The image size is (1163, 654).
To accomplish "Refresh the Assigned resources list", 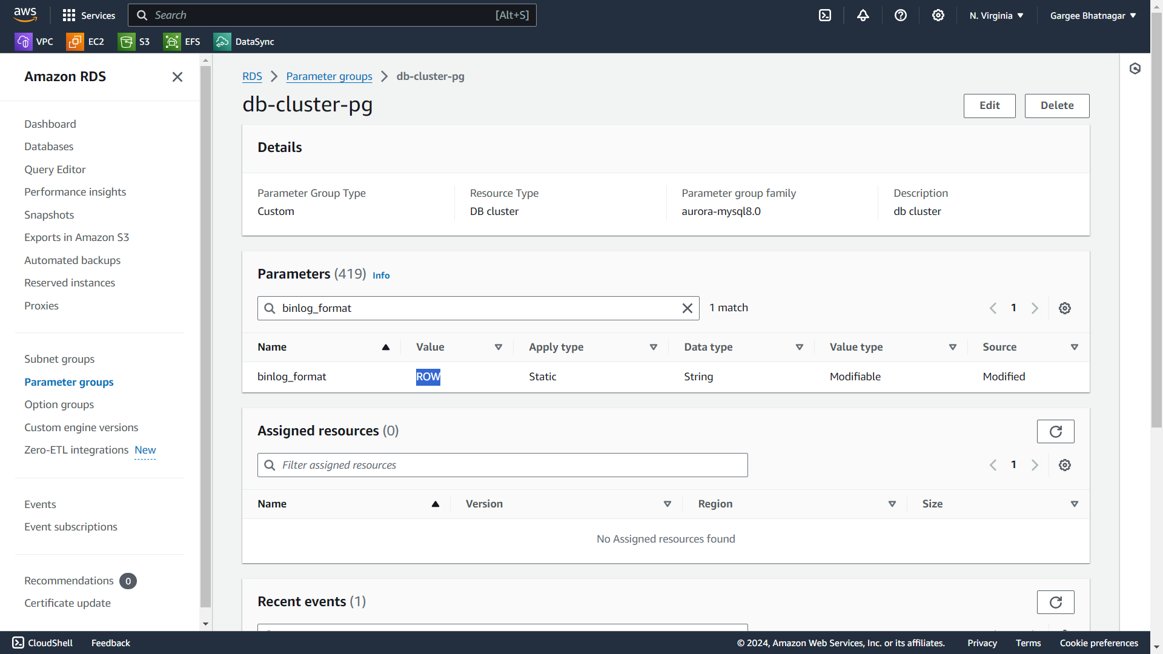I will (x=1055, y=431).
